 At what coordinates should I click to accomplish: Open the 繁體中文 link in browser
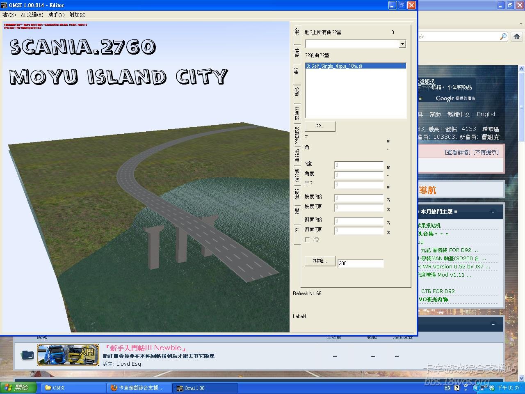click(x=459, y=114)
